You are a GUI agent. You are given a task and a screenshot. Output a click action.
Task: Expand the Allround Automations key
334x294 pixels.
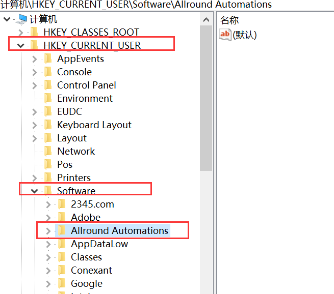pyautogui.click(x=48, y=230)
